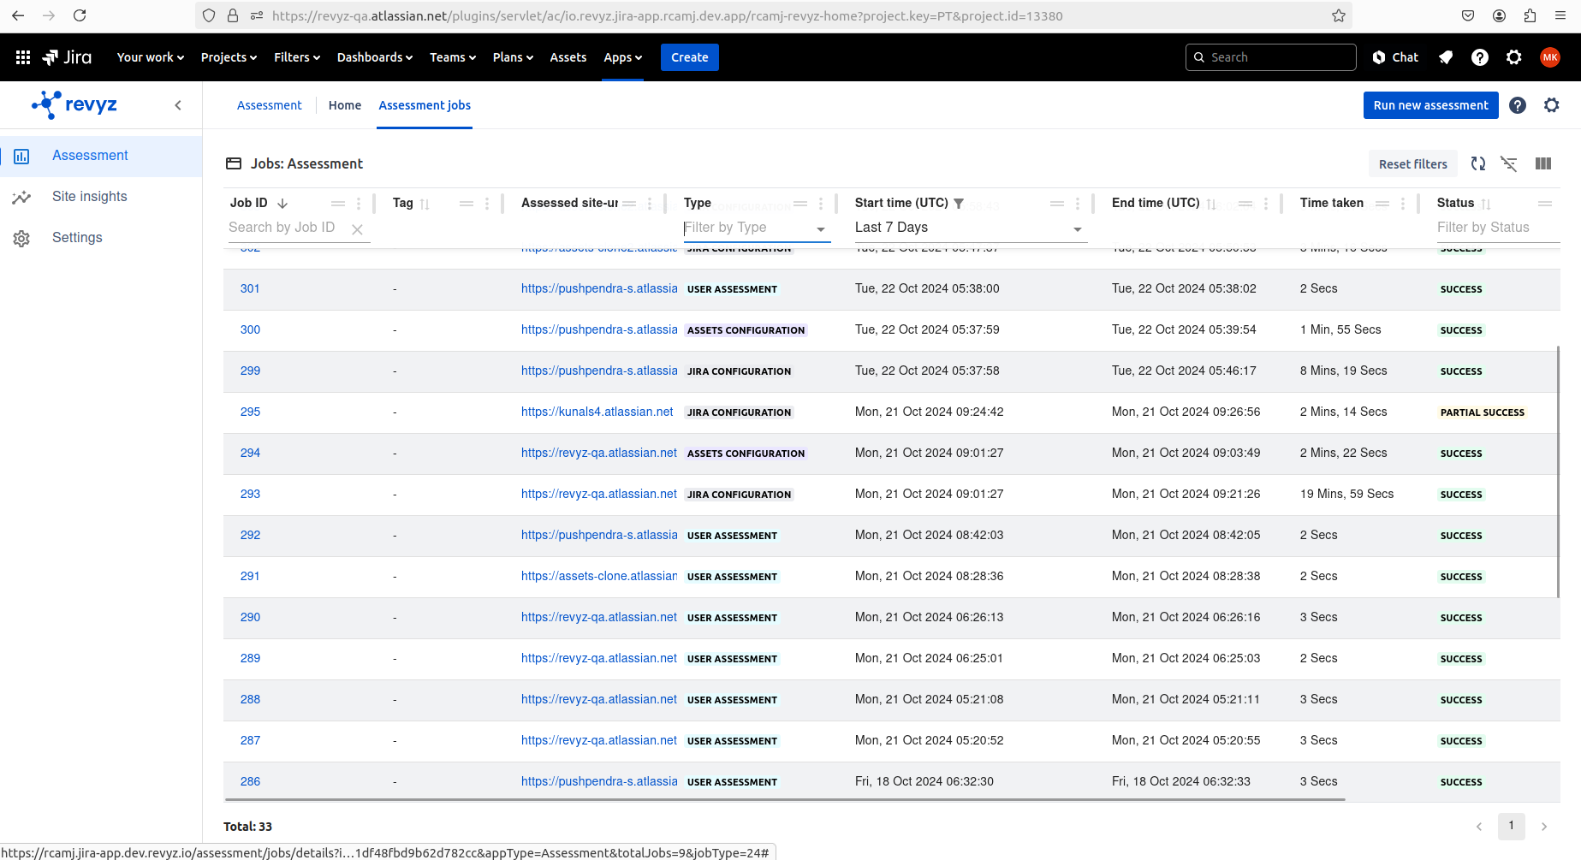The height and width of the screenshot is (860, 1581).
Task: Expand the Apps menu
Action: pyautogui.click(x=622, y=57)
